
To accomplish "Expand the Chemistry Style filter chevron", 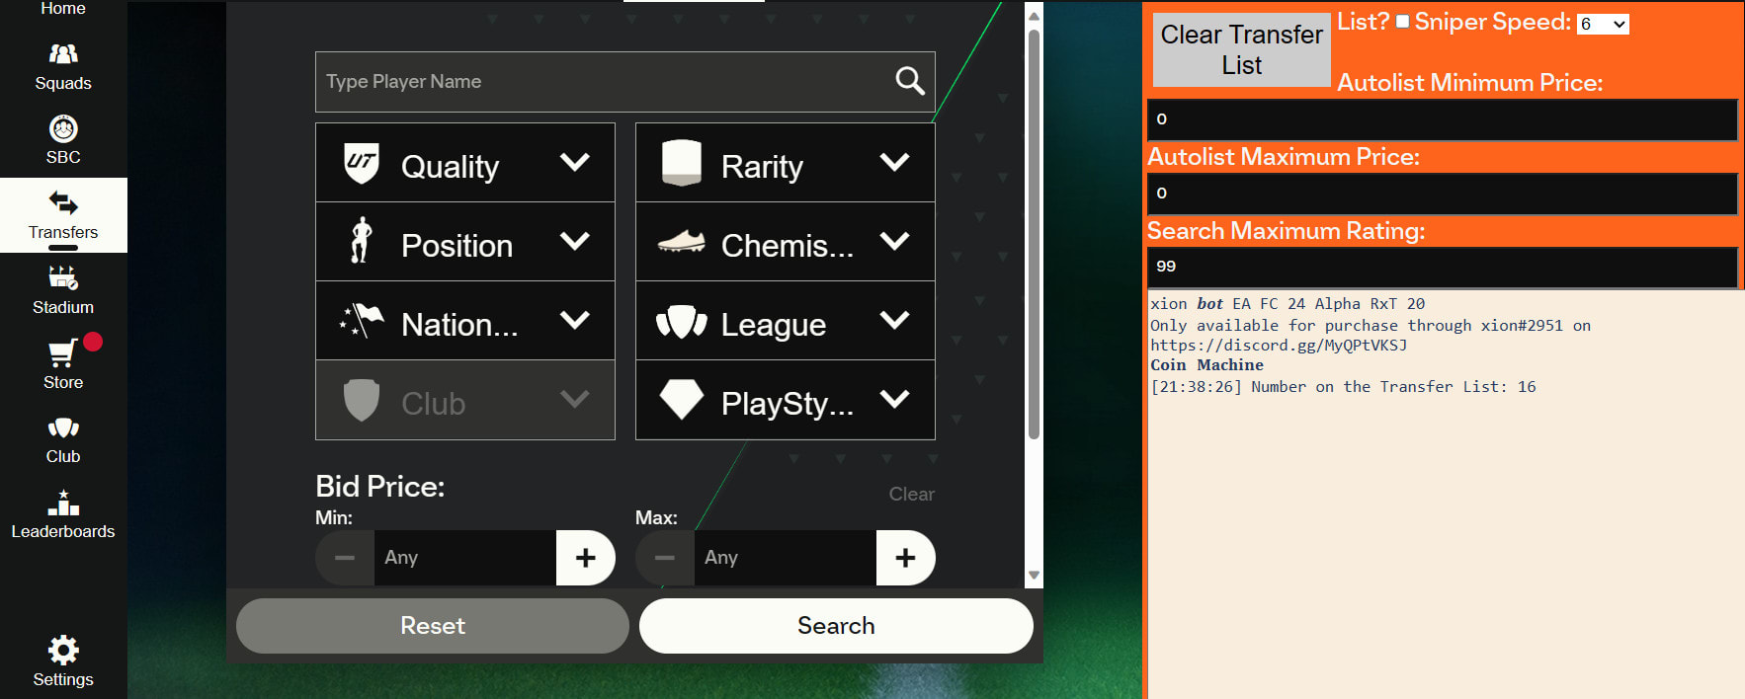I will [x=895, y=241].
